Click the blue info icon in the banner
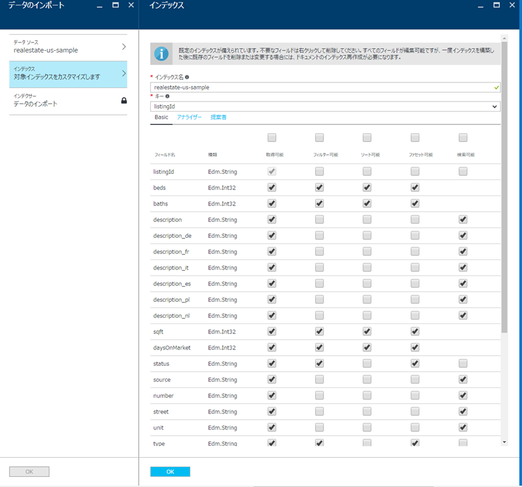Viewport: 522px width, 487px height. coord(162,53)
